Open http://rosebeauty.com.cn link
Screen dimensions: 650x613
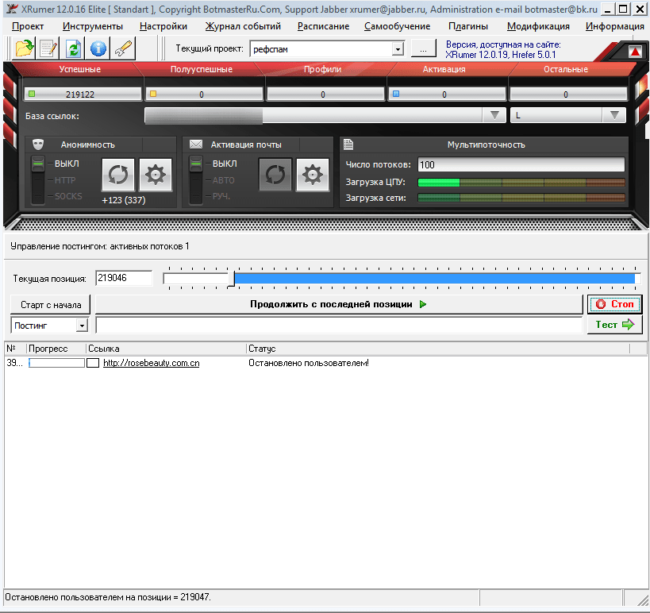click(x=152, y=363)
